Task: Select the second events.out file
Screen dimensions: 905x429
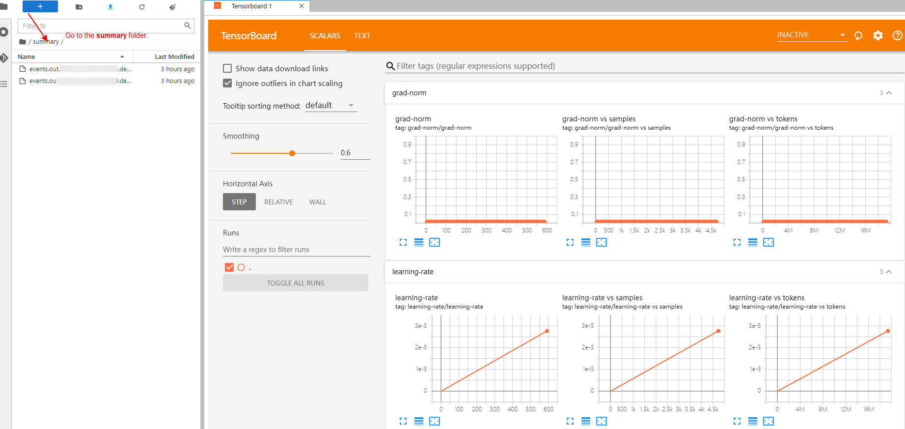Action: pos(106,81)
